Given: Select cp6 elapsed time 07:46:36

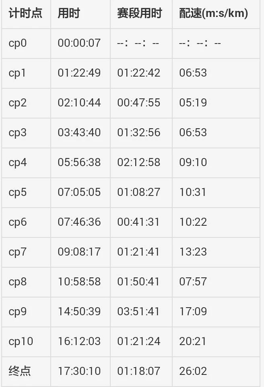Looking at the screenshot, I should point(79,222).
